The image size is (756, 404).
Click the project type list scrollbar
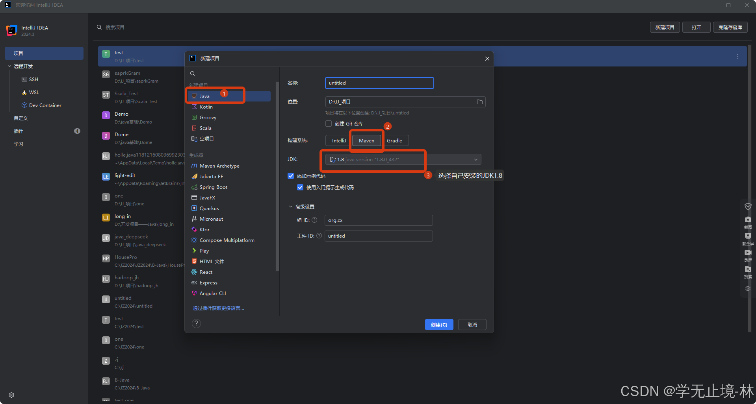pyautogui.click(x=277, y=176)
